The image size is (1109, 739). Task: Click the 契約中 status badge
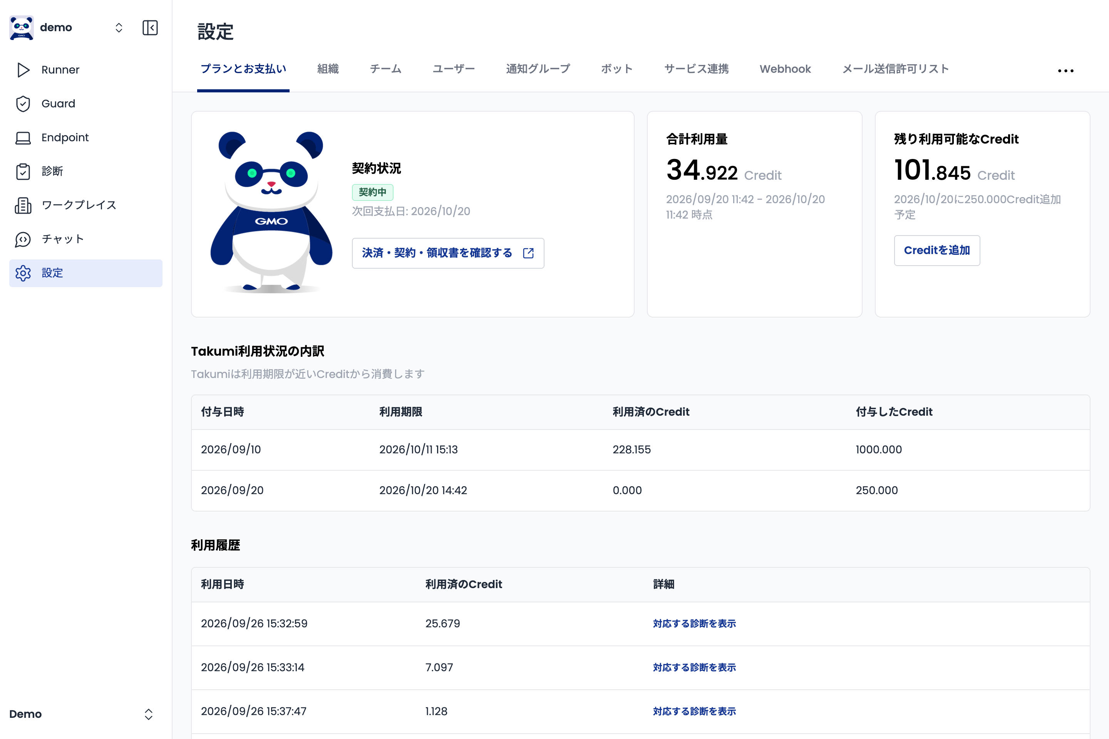372,192
